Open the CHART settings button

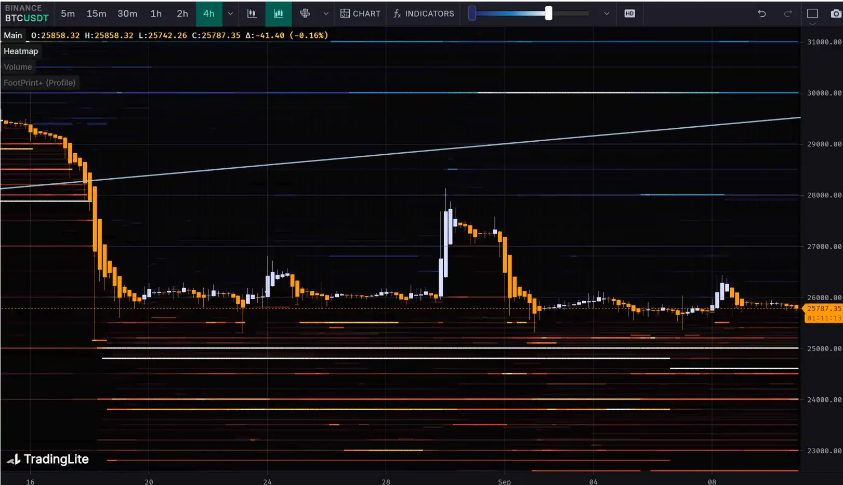click(x=360, y=14)
